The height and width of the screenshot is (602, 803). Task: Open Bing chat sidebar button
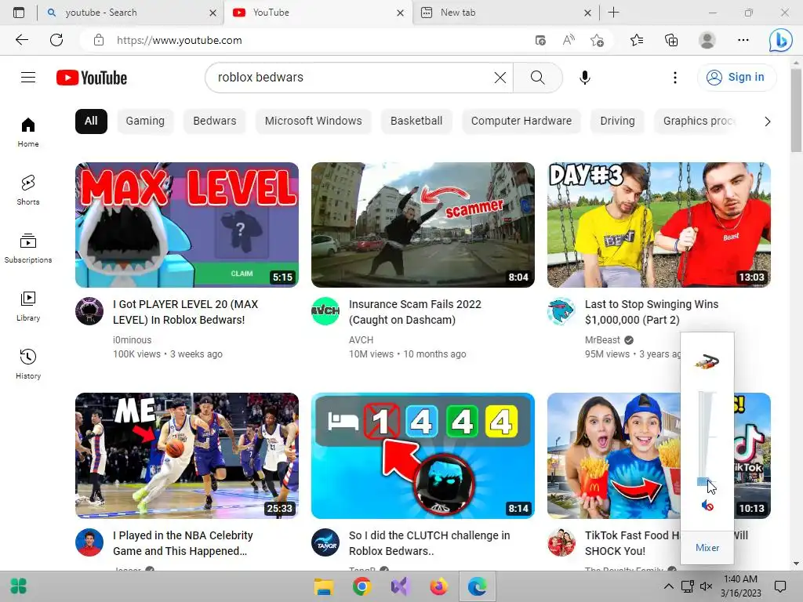point(780,41)
